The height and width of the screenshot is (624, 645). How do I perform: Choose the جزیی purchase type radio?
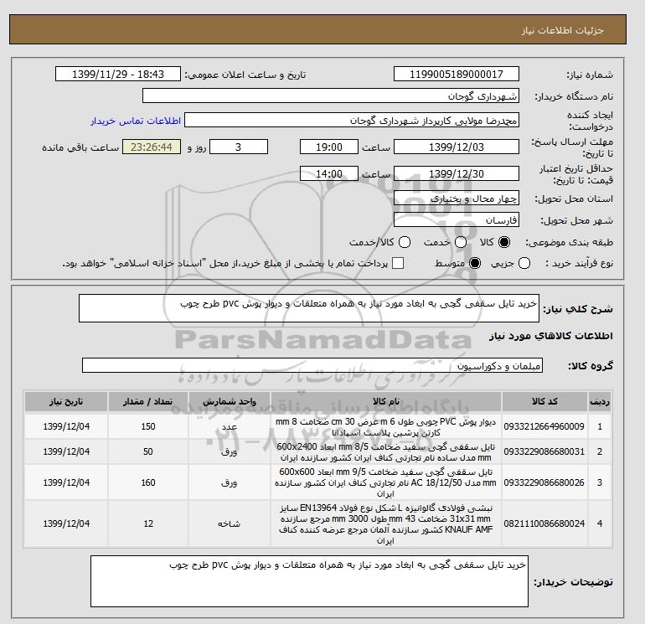click(524, 263)
